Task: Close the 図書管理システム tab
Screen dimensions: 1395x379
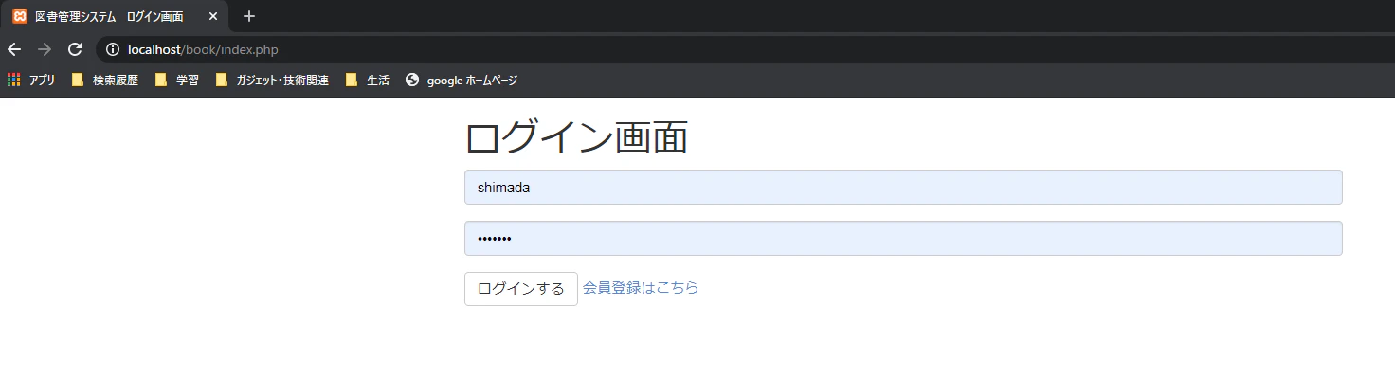Action: pos(213,16)
